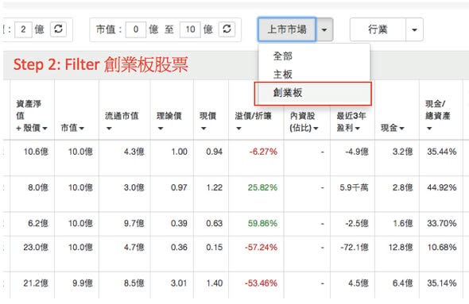Click the 59.86% premium cell
Screen dimensions: 469x304
coord(262,223)
